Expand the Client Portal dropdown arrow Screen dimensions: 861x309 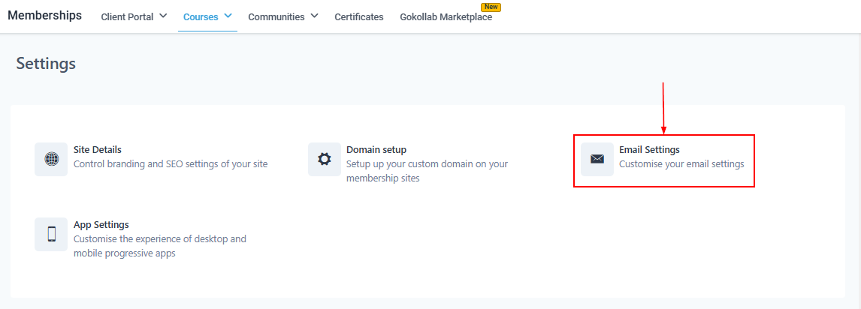pyautogui.click(x=163, y=16)
